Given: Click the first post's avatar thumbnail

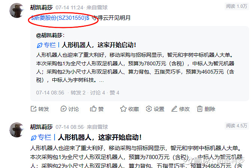Looking at the screenshot, I should (17, 10).
